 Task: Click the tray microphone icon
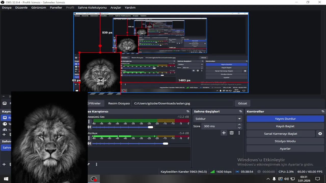pyautogui.click(x=274, y=179)
